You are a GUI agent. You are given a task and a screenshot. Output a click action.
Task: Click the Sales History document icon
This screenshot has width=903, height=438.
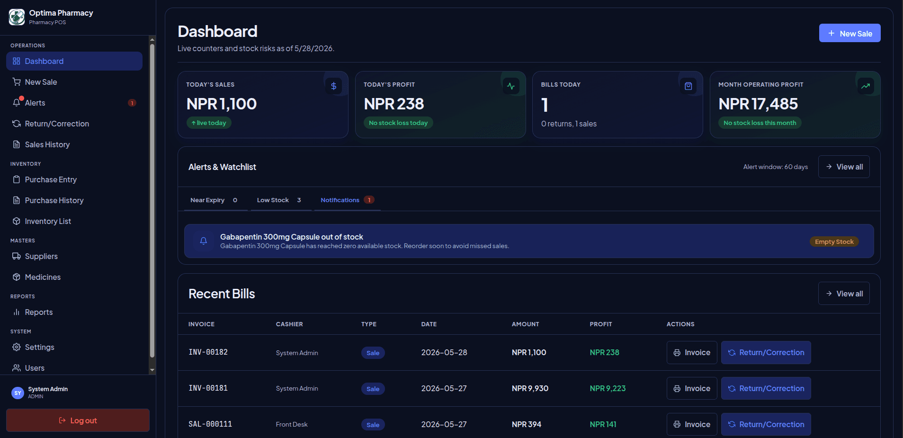pyautogui.click(x=17, y=144)
